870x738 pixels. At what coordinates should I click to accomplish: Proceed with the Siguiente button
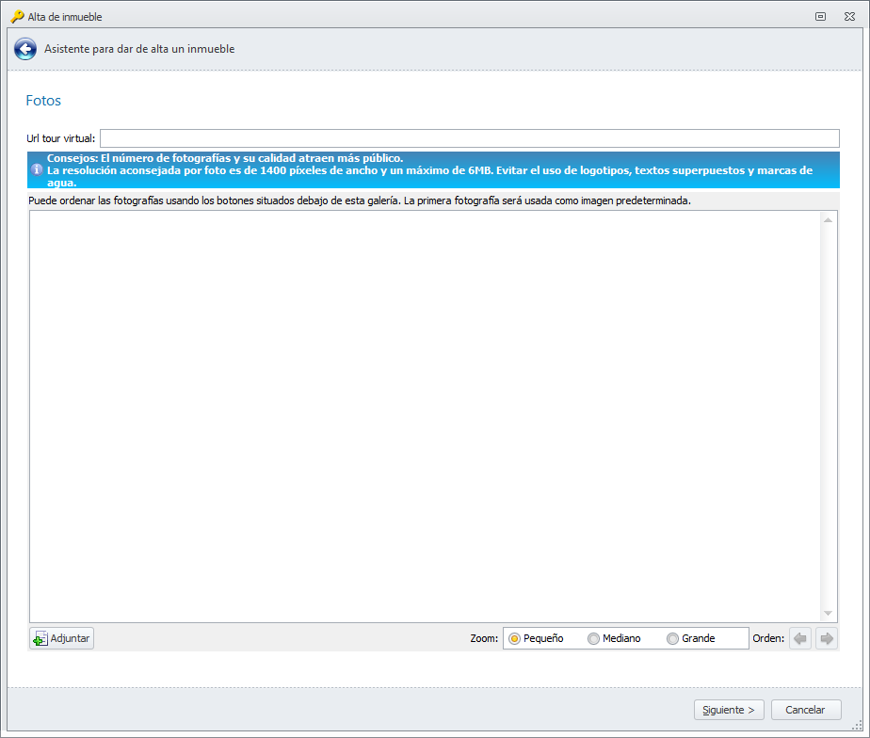729,710
